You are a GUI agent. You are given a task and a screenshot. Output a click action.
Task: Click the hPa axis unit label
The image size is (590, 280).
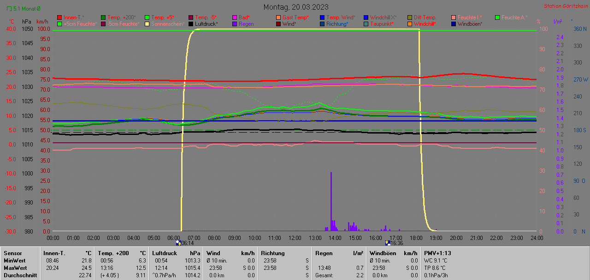pos(26,22)
